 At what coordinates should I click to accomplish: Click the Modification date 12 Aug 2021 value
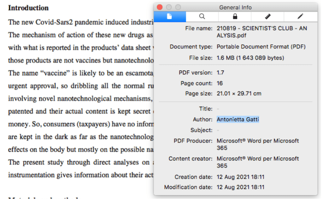(x=241, y=187)
